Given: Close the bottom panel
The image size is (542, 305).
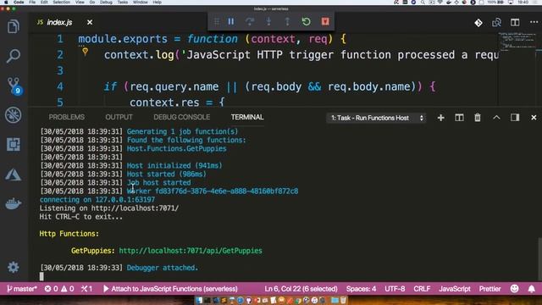Looking at the screenshot, I should click(x=534, y=118).
